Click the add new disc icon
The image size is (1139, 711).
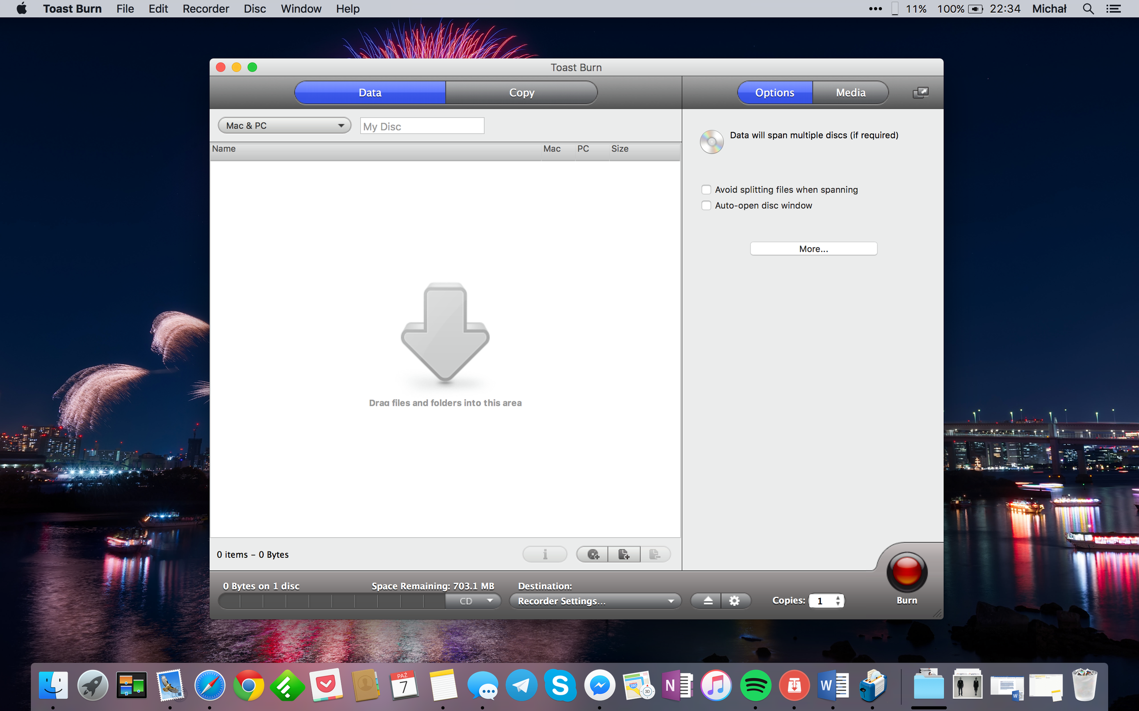pyautogui.click(x=592, y=554)
